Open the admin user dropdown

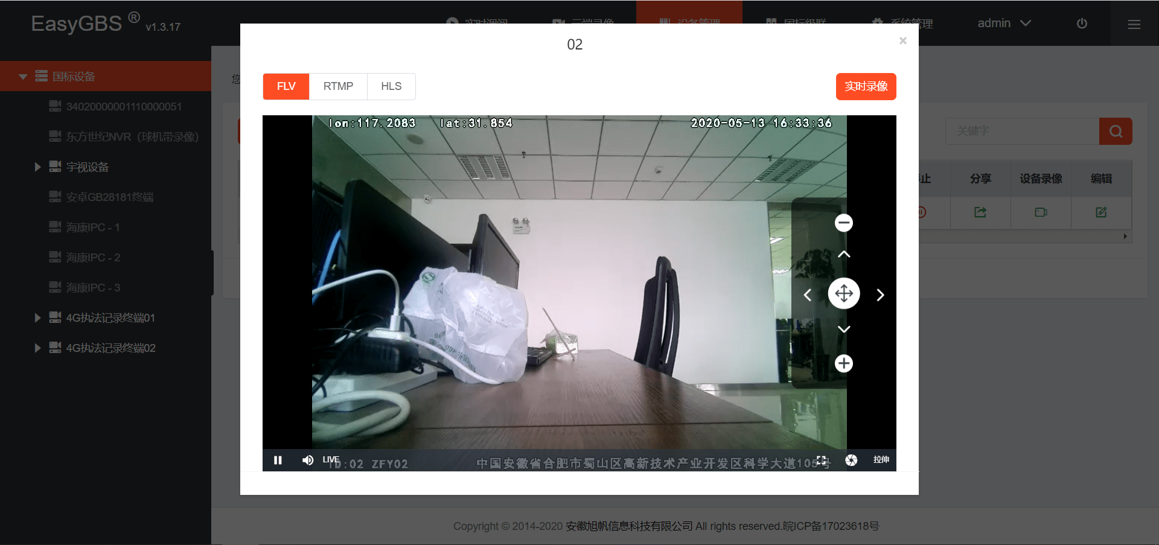click(x=1004, y=23)
